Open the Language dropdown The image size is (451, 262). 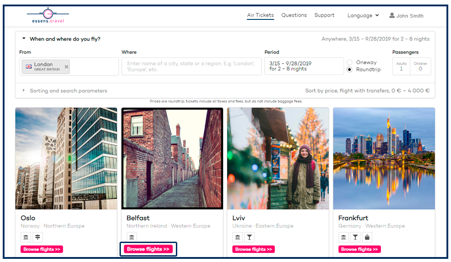(363, 15)
